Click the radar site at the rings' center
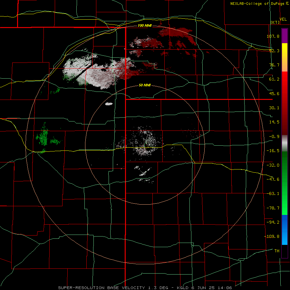The height and width of the screenshot is (290, 290). click(x=145, y=145)
